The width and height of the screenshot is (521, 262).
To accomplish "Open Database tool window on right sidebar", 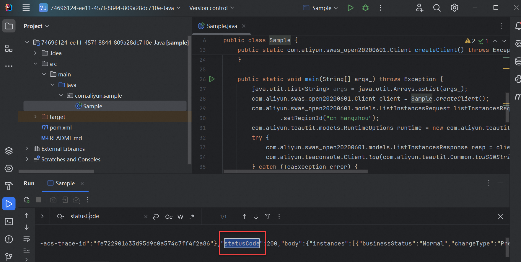I will tap(518, 61).
